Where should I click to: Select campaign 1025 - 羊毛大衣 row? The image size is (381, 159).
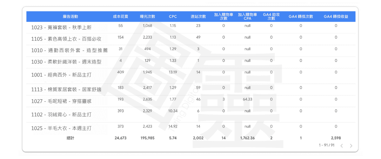coord(61,128)
